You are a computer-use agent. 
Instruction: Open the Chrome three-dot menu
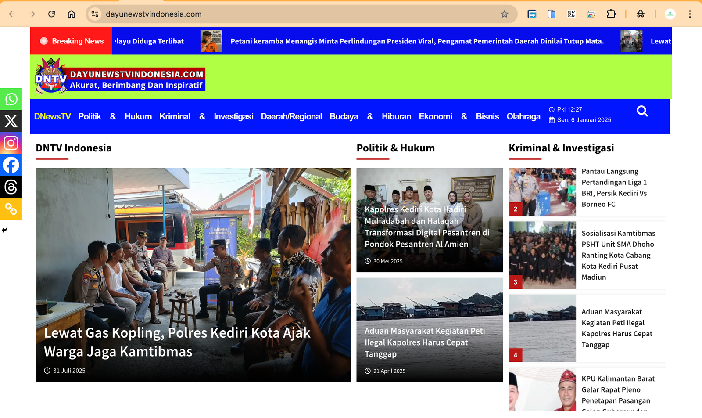click(x=691, y=14)
